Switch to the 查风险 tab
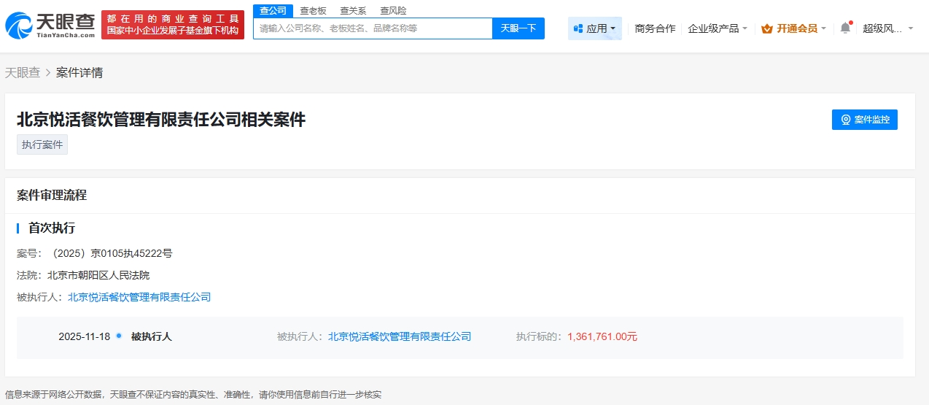929x405 pixels. [393, 11]
